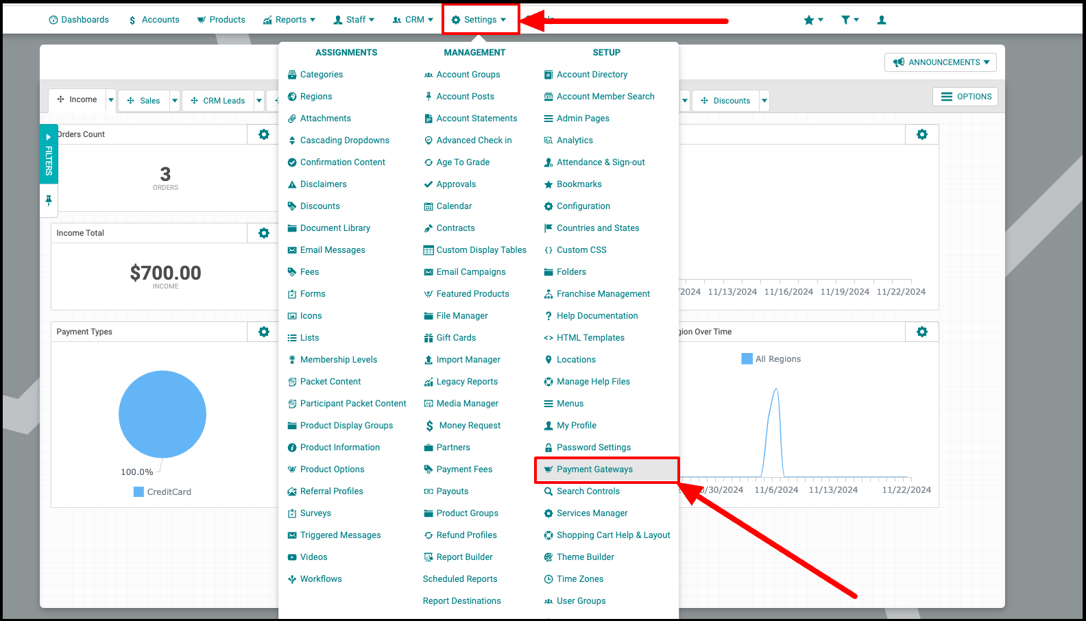Open the Announcements dropdown button
Image resolution: width=1086 pixels, height=621 pixels.
pos(941,62)
